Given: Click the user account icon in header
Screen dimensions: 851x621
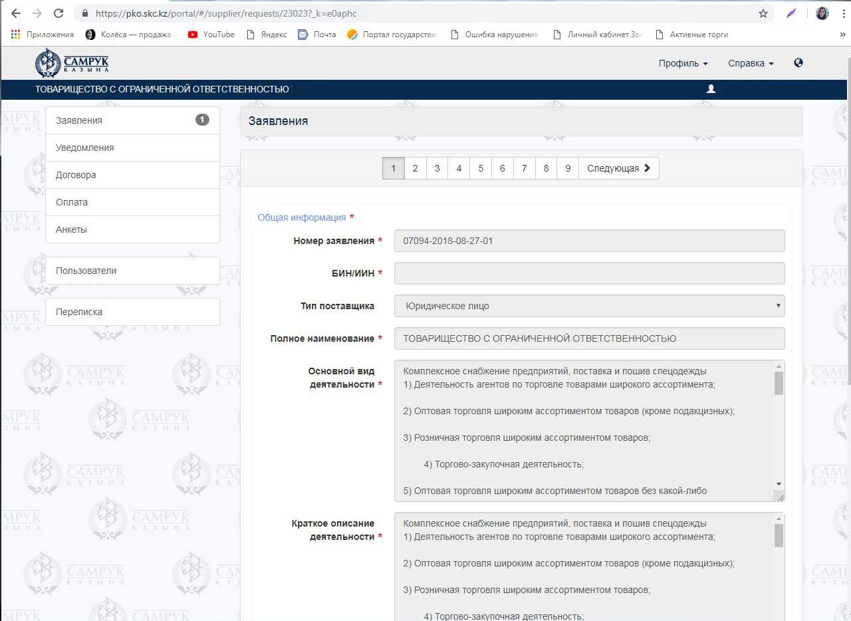Looking at the screenshot, I should click(x=711, y=89).
